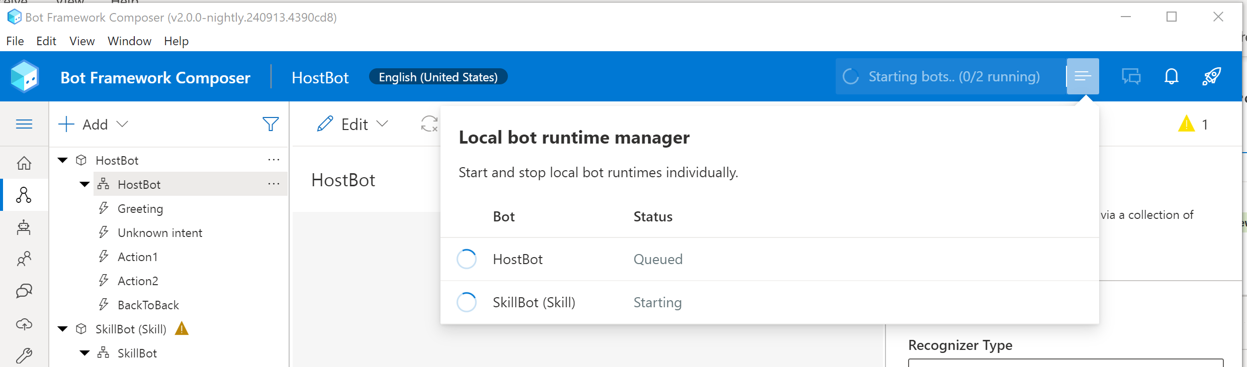This screenshot has width=1247, height=367.
Task: Toggle the hamburger navigation menu
Action: [x=24, y=124]
